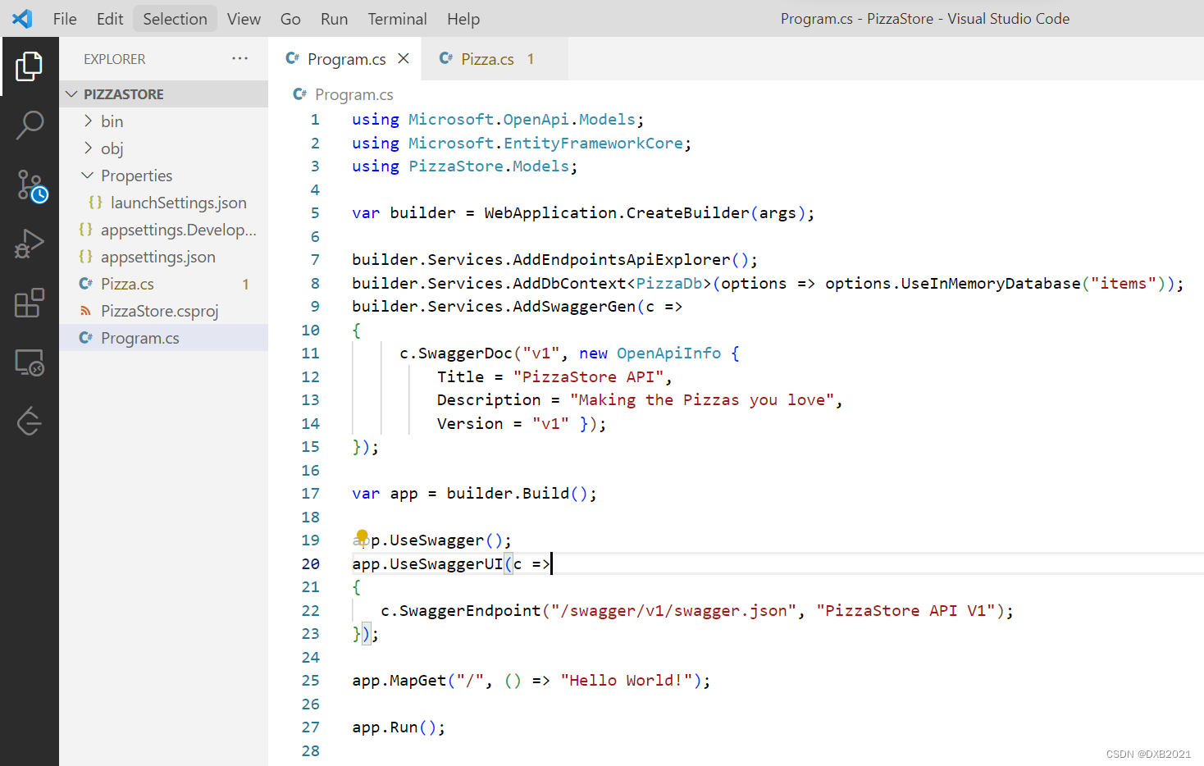Open Explorer more actions ellipsis
The height and width of the screenshot is (766, 1204).
pyautogui.click(x=239, y=58)
